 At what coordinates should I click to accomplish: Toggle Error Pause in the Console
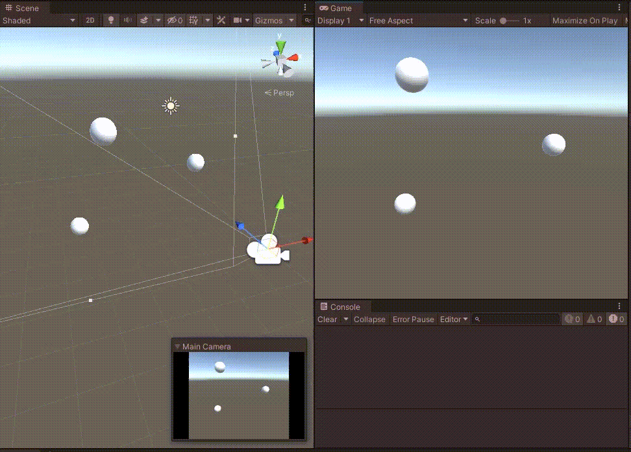[x=414, y=319]
